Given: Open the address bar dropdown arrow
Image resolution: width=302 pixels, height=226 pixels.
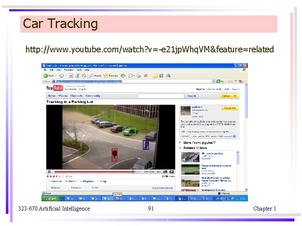Looking at the screenshot, I should pyautogui.click(x=213, y=81).
